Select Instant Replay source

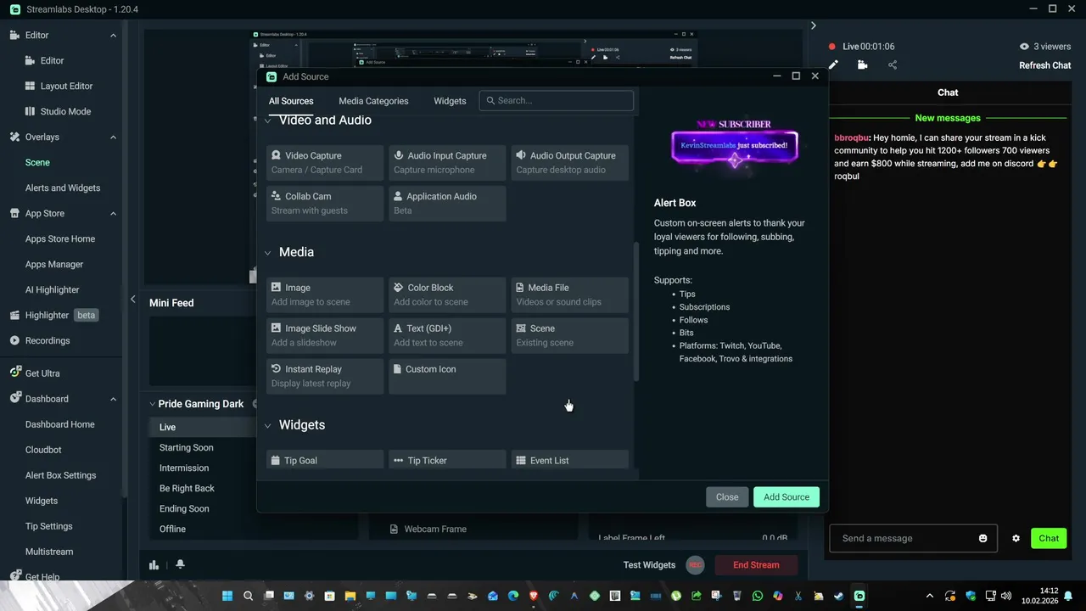coord(325,377)
